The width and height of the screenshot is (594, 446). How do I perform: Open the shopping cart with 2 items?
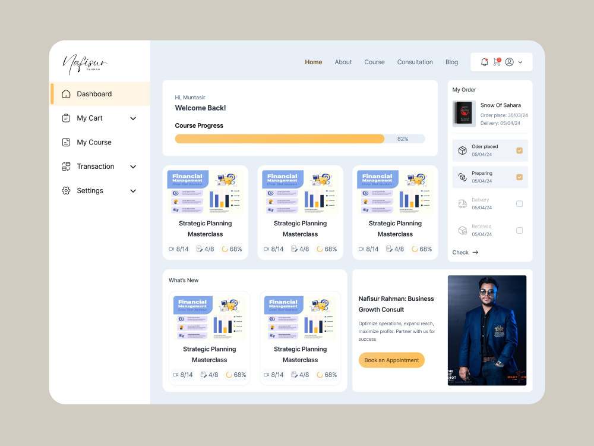(x=498, y=62)
